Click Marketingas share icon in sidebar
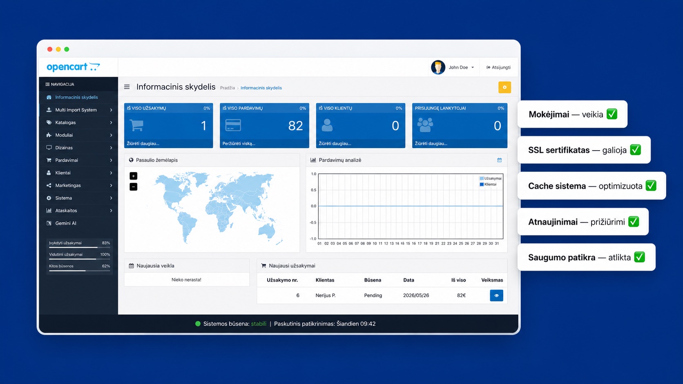Viewport: 683px width, 384px height. pyautogui.click(x=49, y=186)
